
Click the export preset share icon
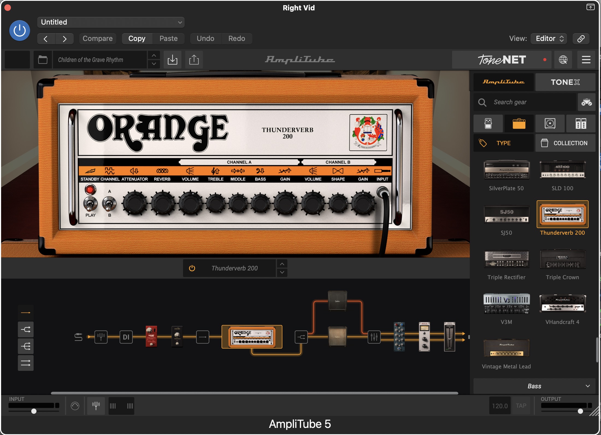[194, 59]
